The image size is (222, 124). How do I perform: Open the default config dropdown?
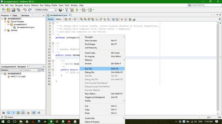pyautogui.click(x=46, y=10)
